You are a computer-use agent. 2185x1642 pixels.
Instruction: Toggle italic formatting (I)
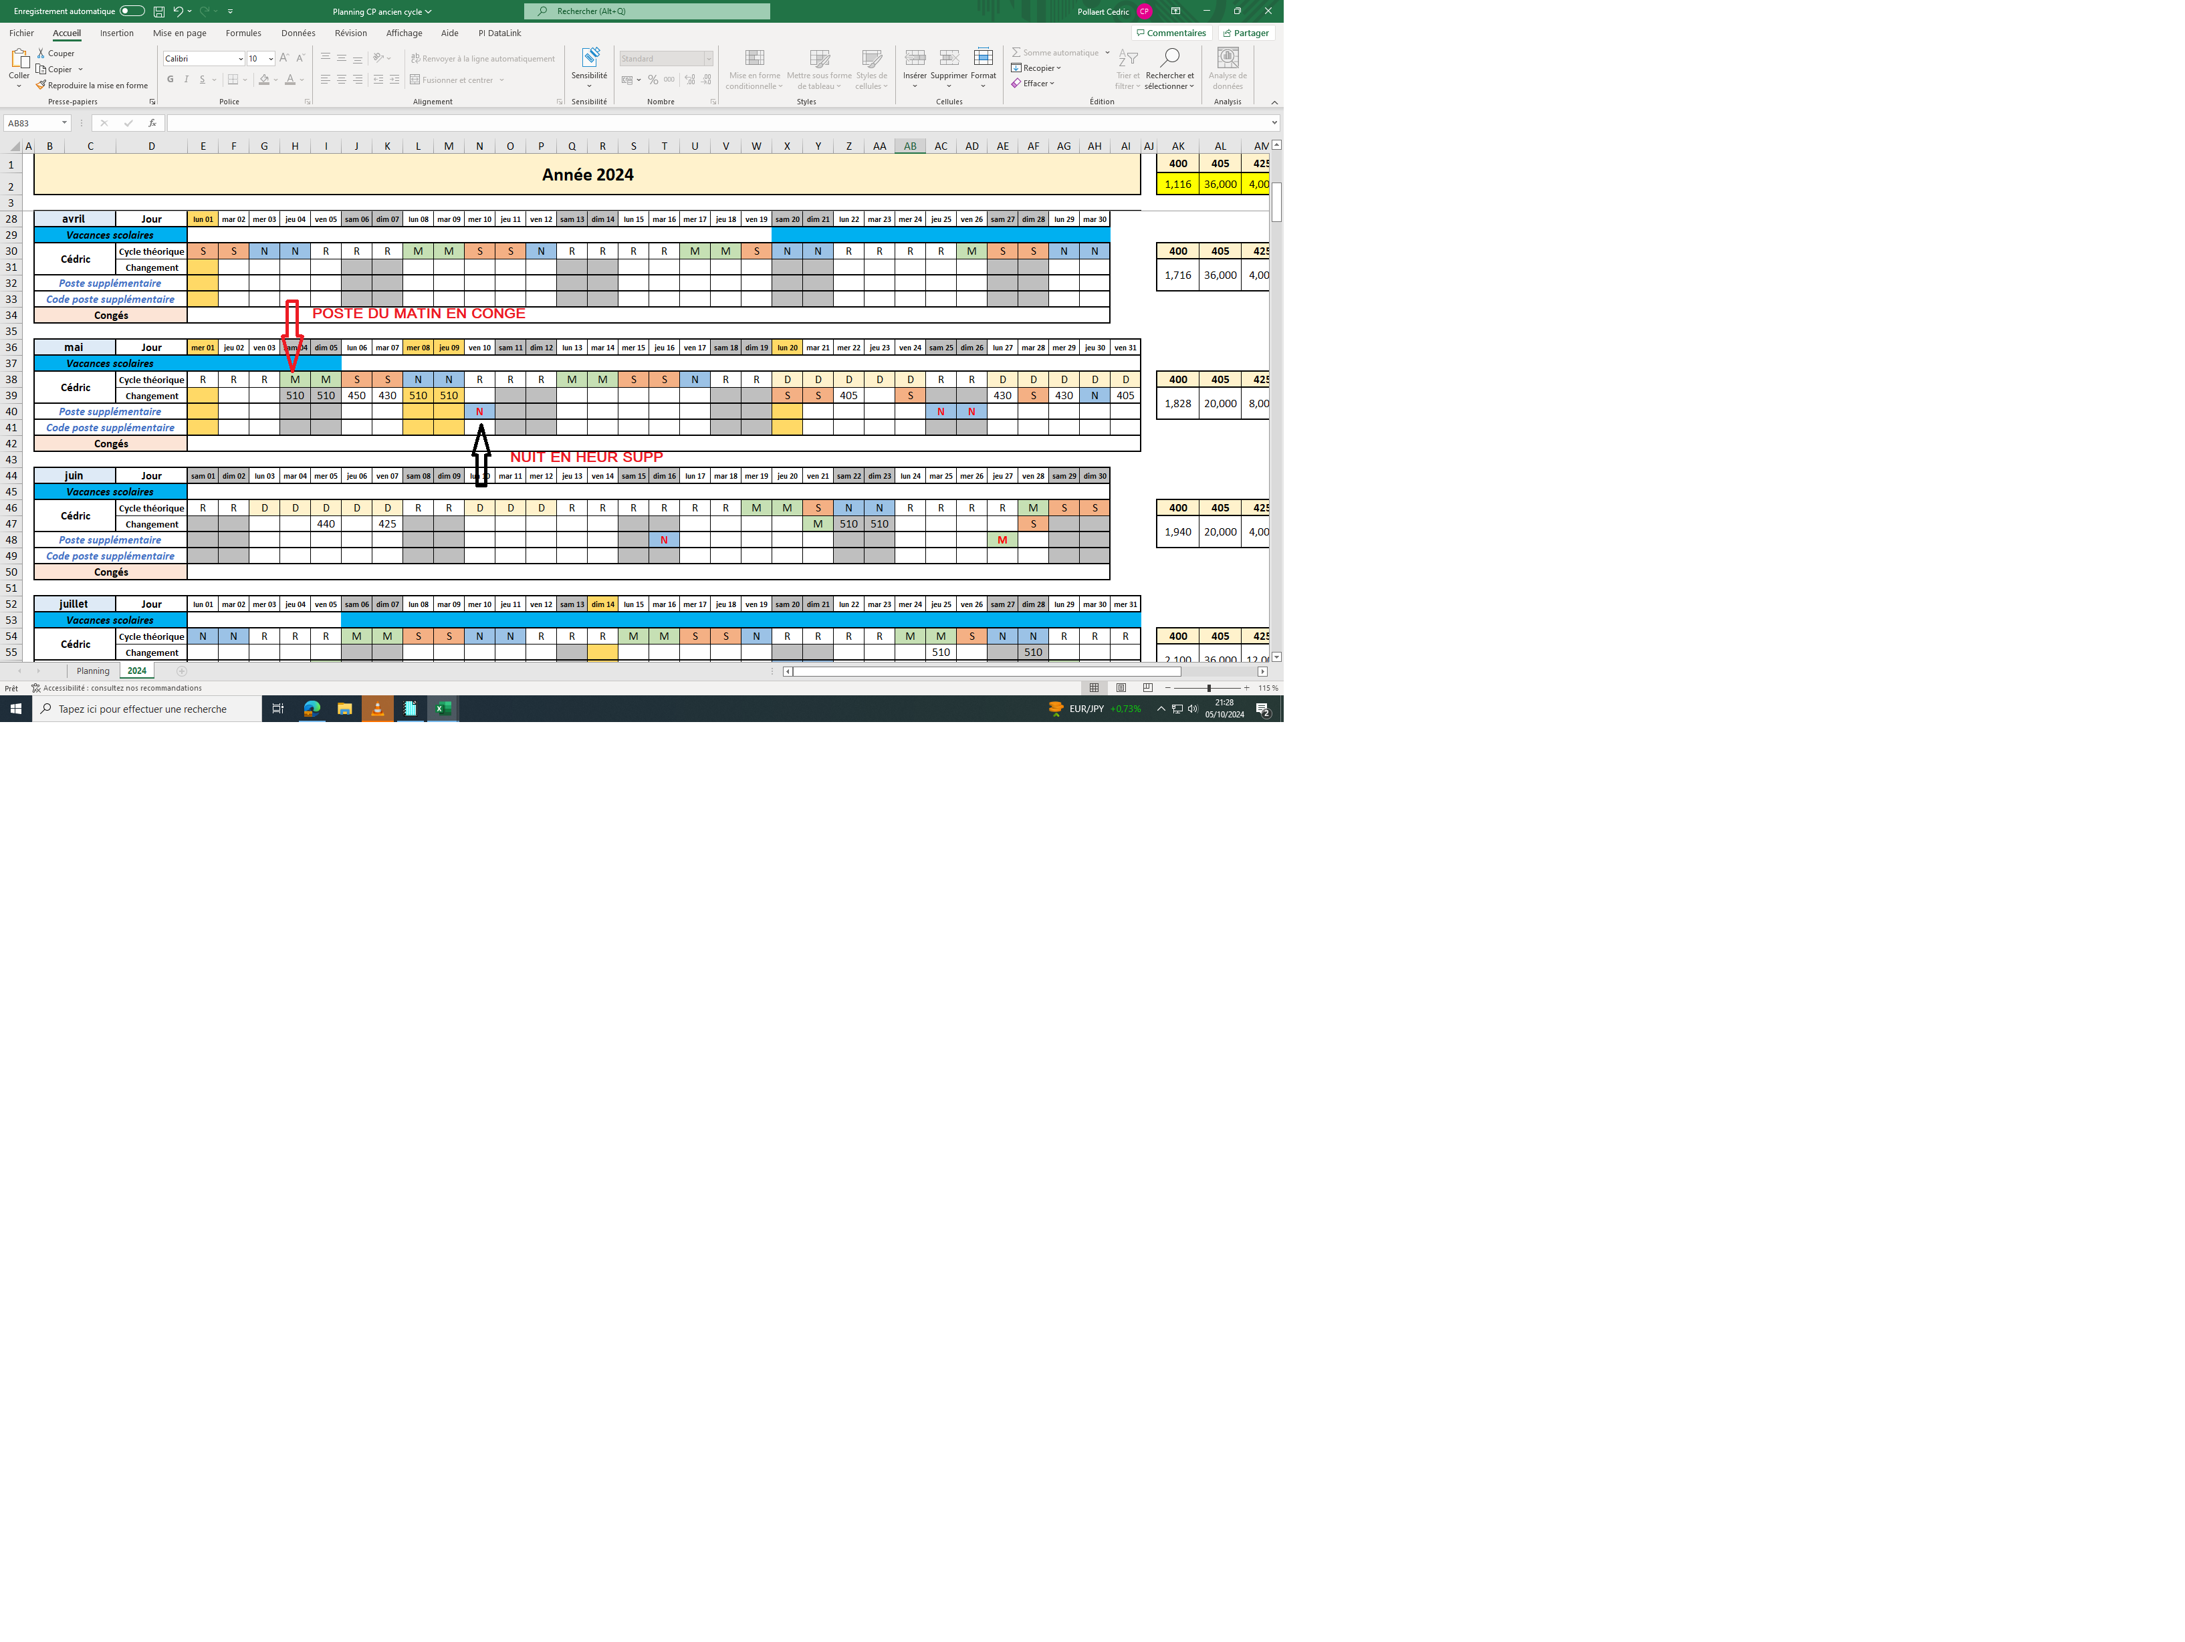tap(186, 80)
